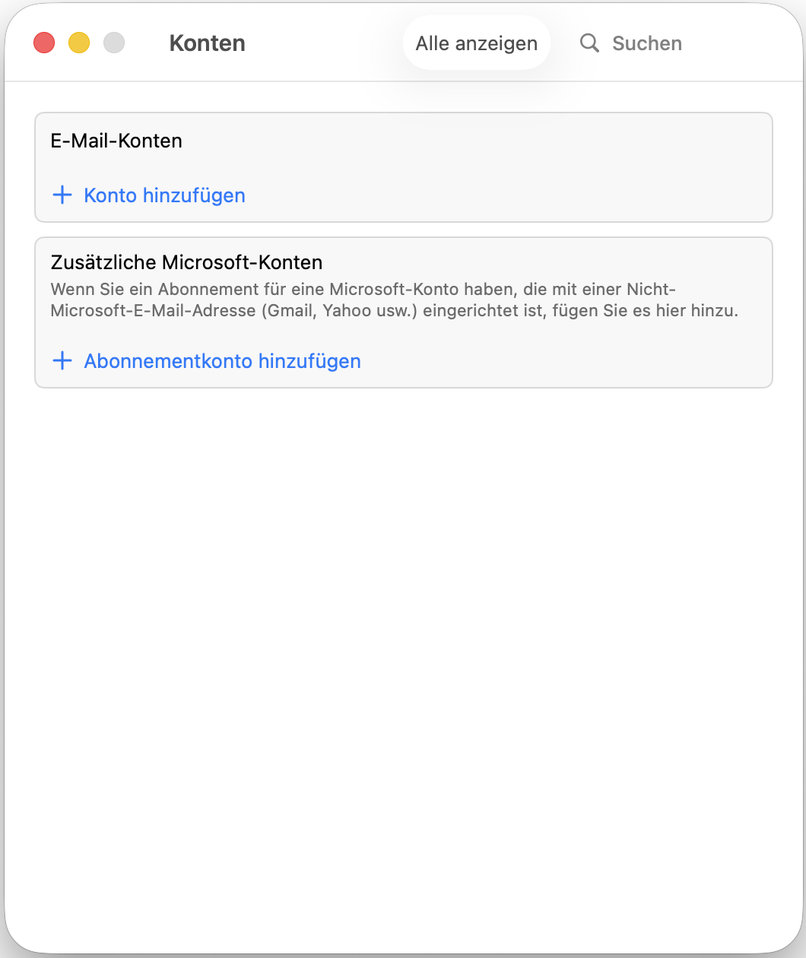Click the magnifying glass search icon
The image size is (806, 958).
pyautogui.click(x=589, y=43)
